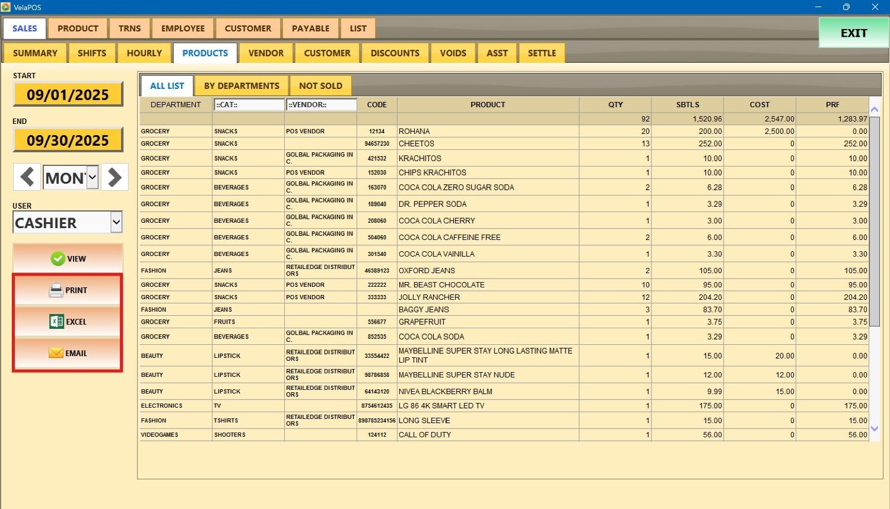Open the NOT SOLD tab
This screenshot has height=509, width=890.
(320, 86)
